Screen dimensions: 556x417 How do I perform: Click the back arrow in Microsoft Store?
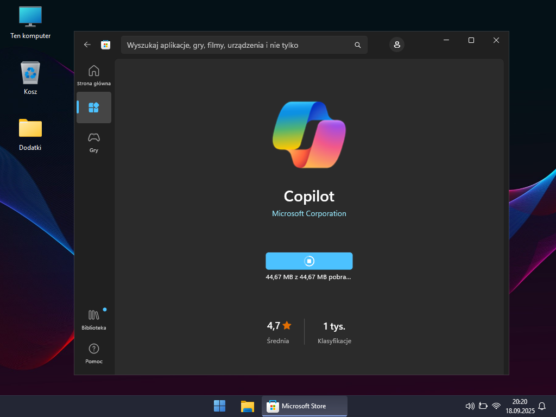tap(87, 45)
